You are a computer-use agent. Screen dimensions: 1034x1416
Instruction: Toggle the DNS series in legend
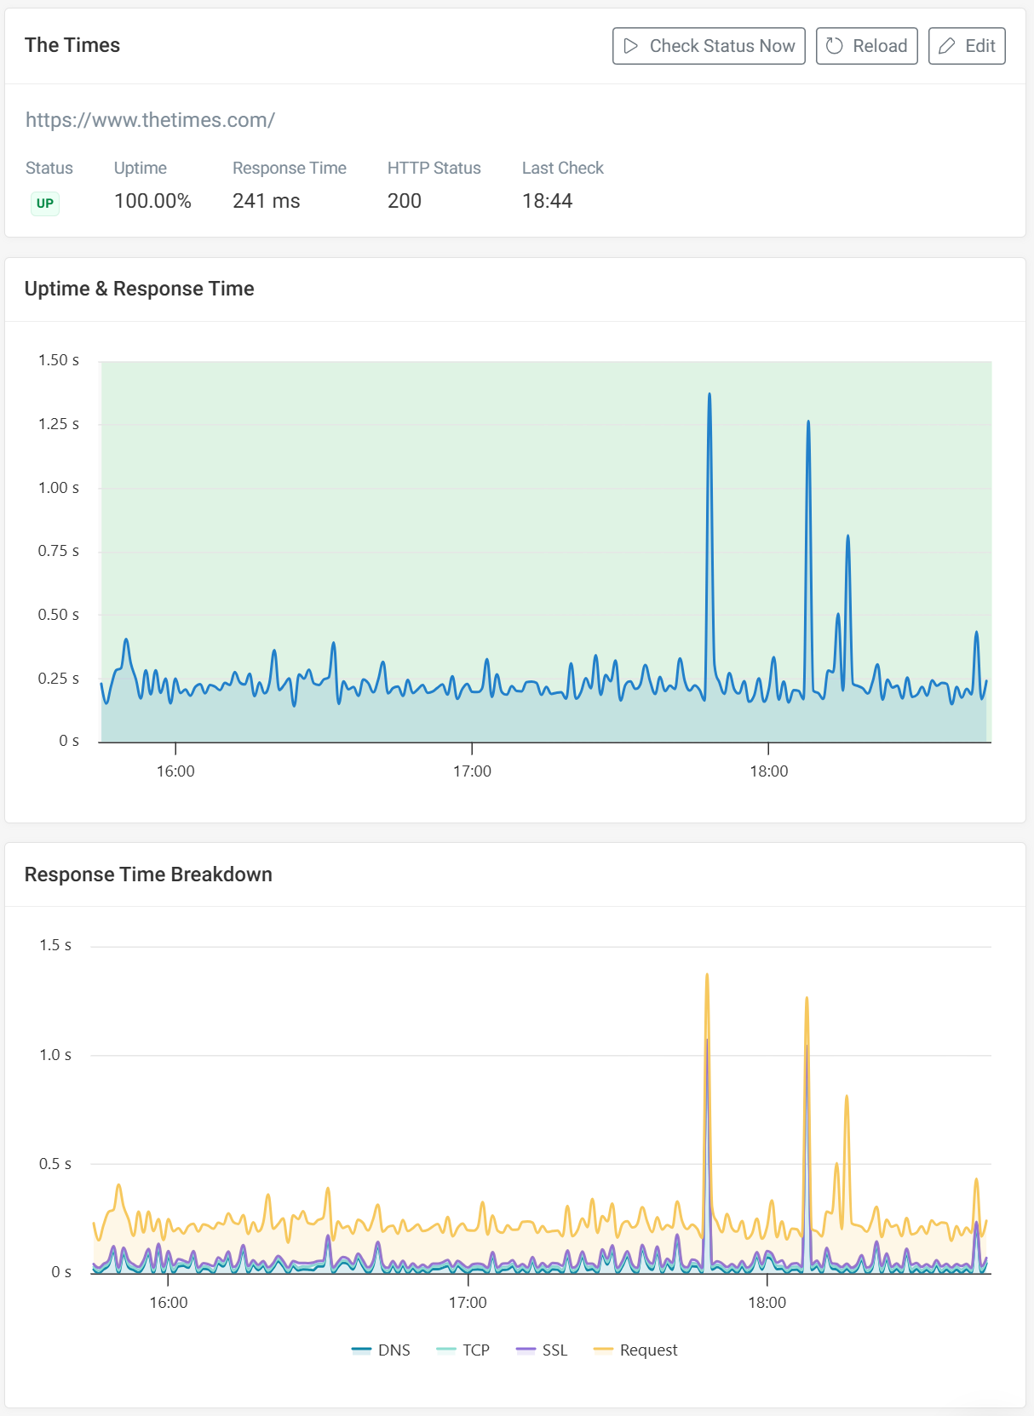pyautogui.click(x=381, y=1350)
